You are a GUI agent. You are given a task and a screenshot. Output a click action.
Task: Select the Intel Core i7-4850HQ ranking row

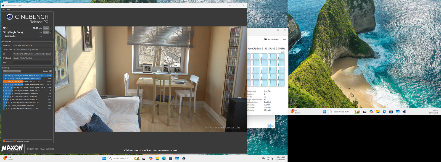tap(27, 103)
